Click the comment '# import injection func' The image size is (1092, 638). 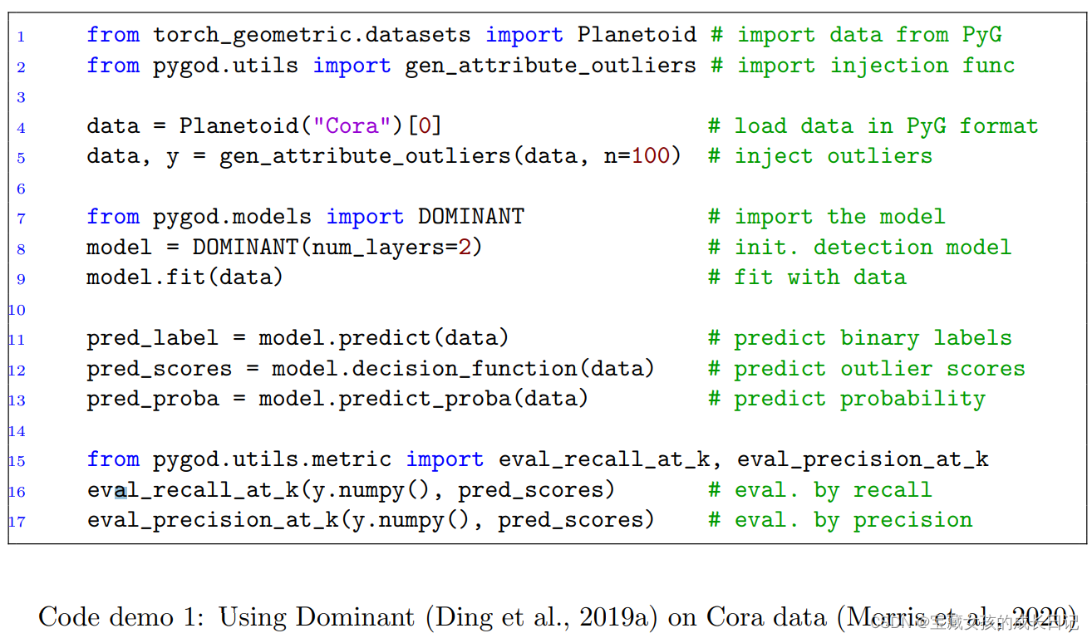[863, 66]
